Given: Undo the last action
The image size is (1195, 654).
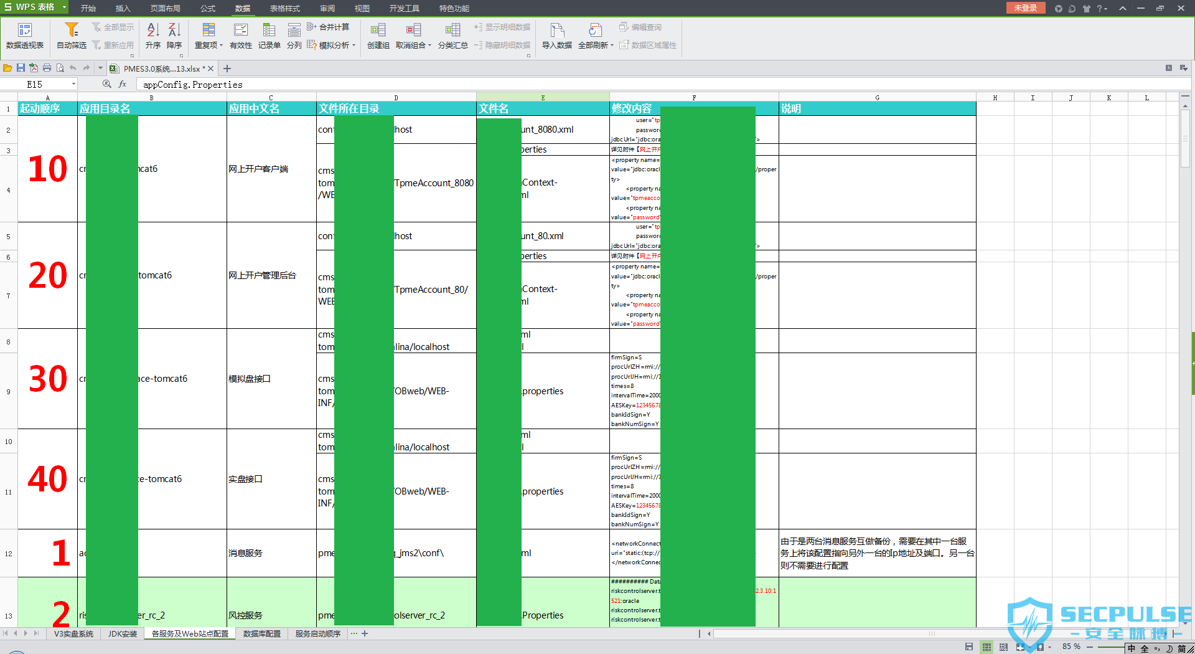Looking at the screenshot, I should coord(73,68).
